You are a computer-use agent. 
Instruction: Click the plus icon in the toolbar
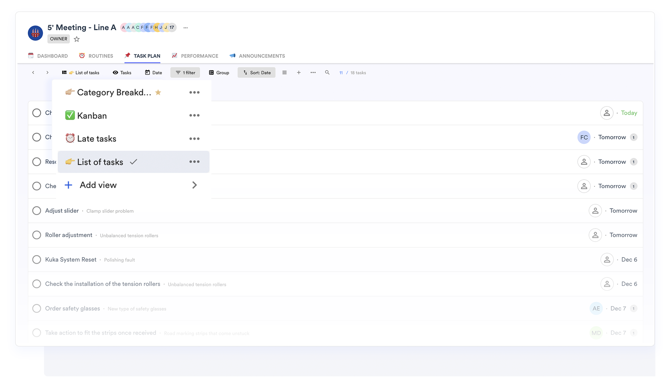pyautogui.click(x=298, y=72)
